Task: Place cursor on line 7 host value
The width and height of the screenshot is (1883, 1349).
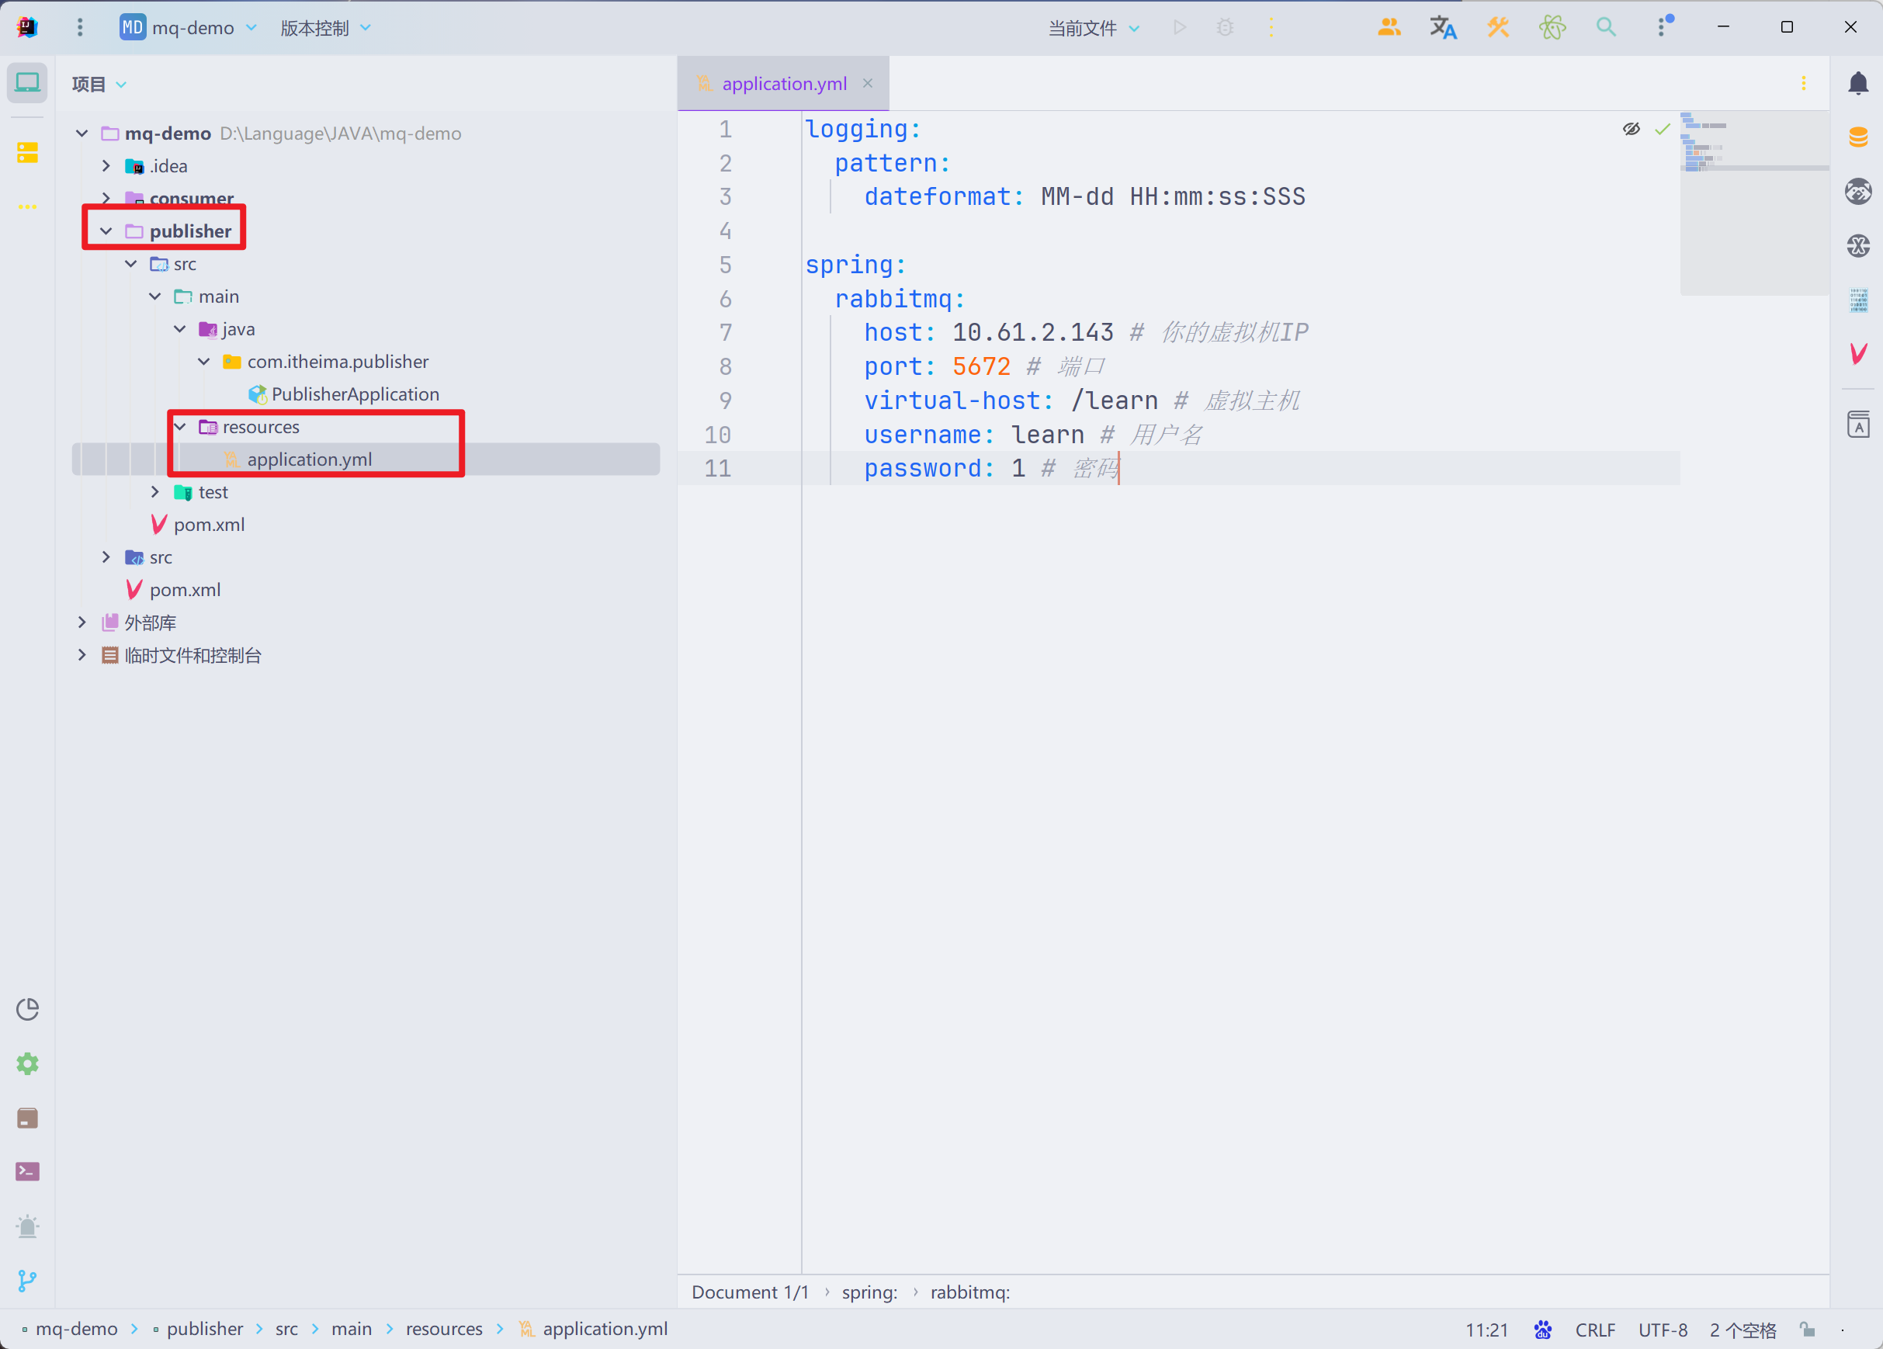Action: [x=1032, y=332]
